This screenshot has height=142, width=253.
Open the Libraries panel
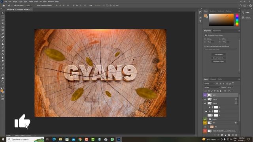(246, 18)
